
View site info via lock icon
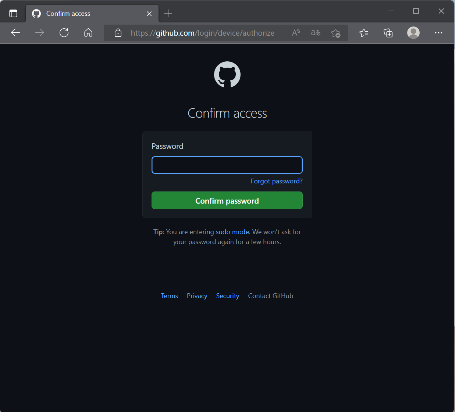click(118, 33)
